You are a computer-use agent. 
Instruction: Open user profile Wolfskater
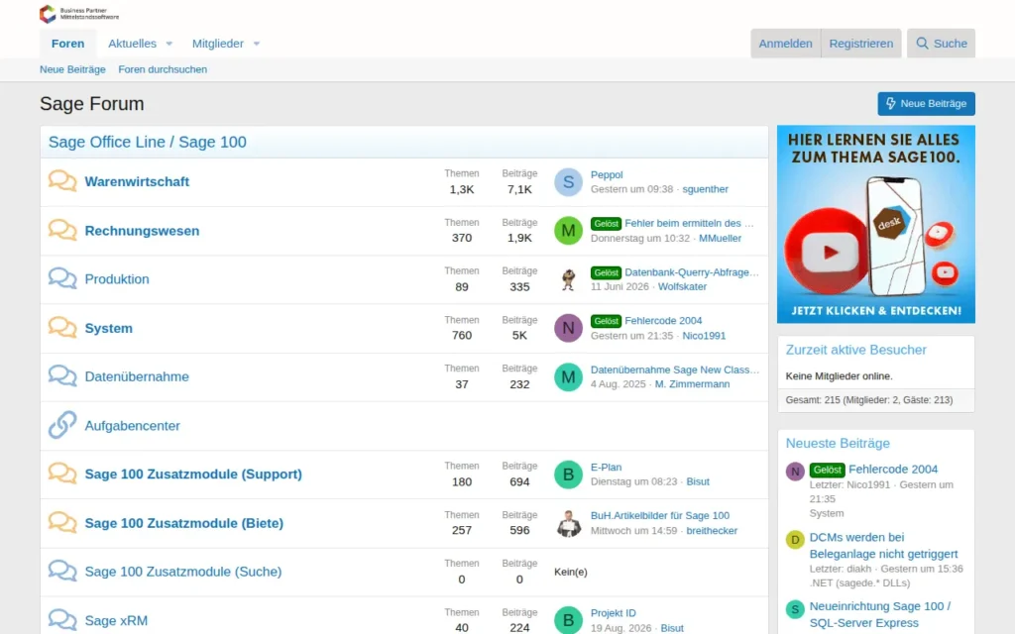click(682, 286)
